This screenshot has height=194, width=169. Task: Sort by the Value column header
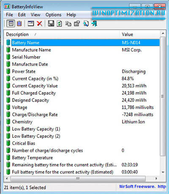pyautogui.click(x=140, y=34)
